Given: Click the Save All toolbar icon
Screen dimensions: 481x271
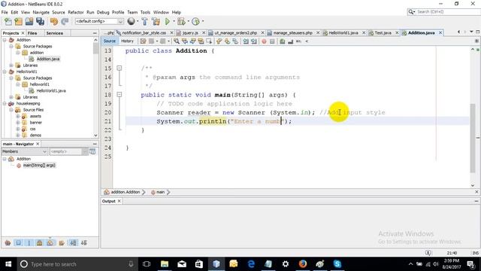Looking at the screenshot, I should click(40, 22).
